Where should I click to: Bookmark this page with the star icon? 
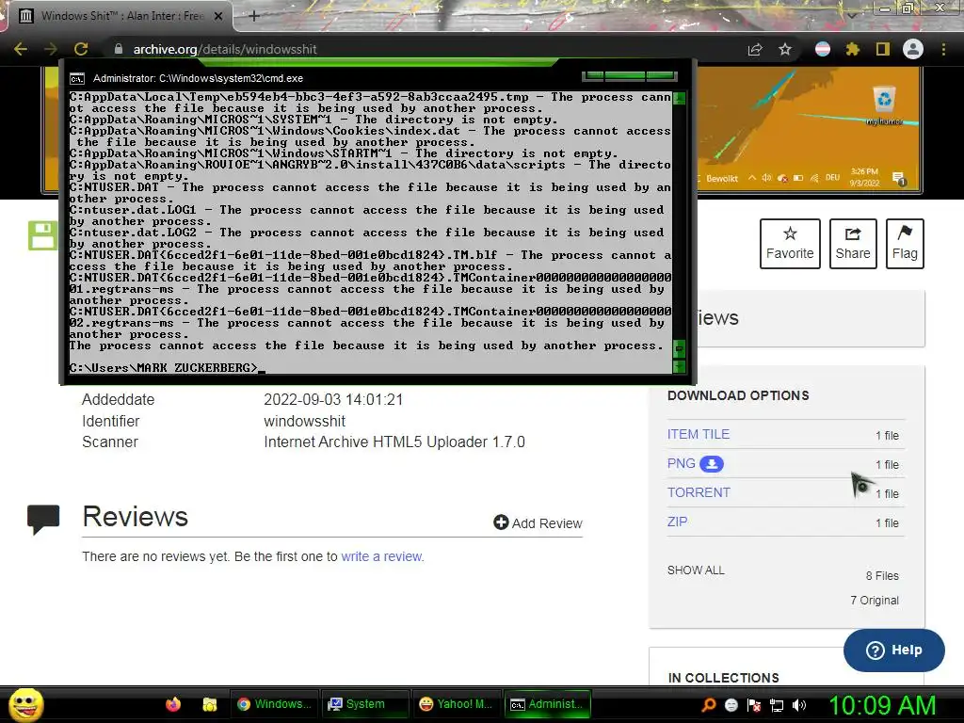coord(785,49)
